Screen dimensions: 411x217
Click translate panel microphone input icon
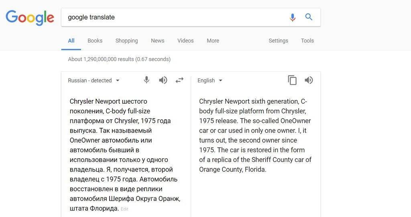click(x=146, y=80)
